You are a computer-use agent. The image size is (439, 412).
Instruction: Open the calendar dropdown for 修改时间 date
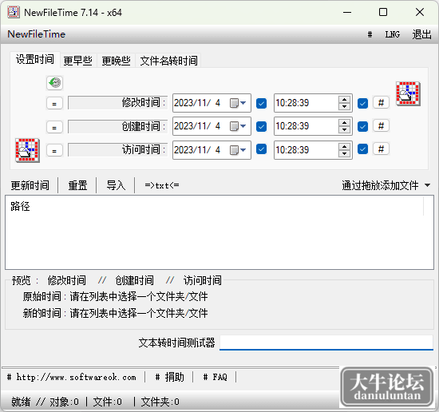point(238,103)
